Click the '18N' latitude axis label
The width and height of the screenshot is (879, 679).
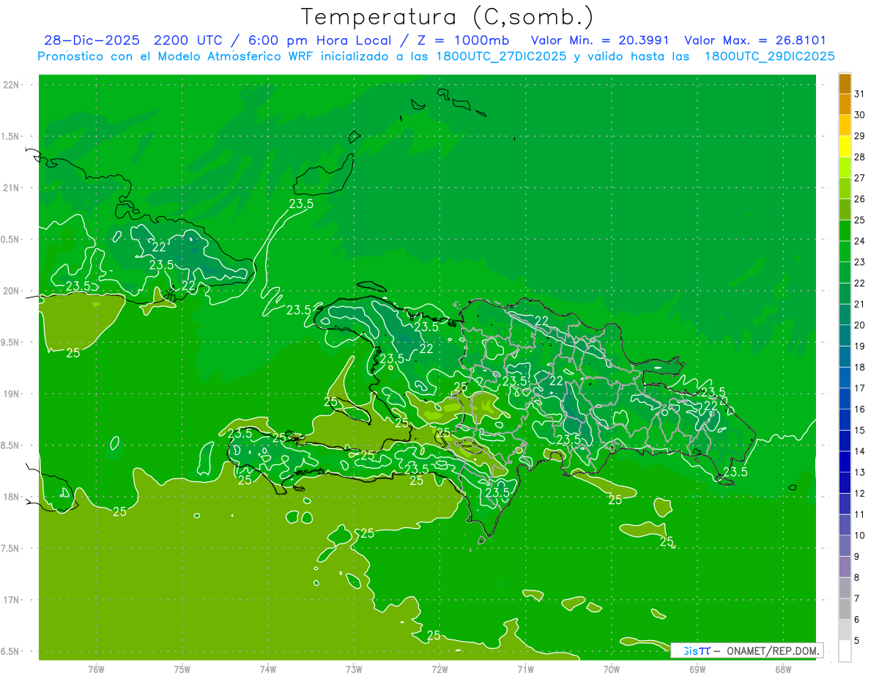pyautogui.click(x=12, y=497)
